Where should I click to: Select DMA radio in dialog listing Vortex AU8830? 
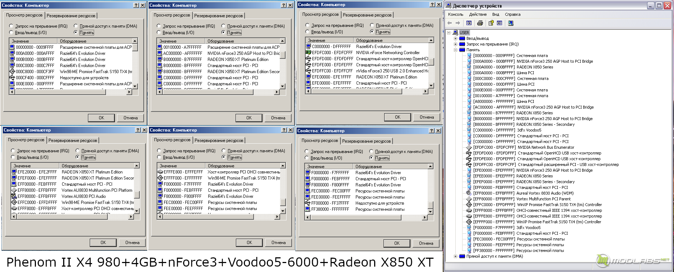pos(78,151)
